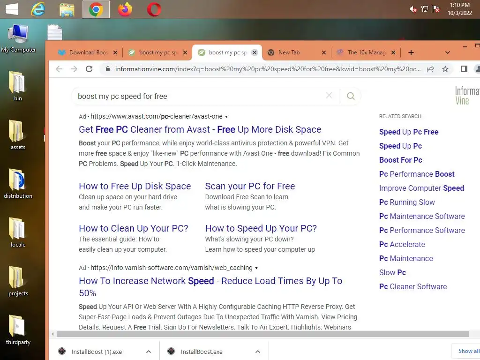Open the network status tray icon
480x360 pixels.
tap(425, 9)
